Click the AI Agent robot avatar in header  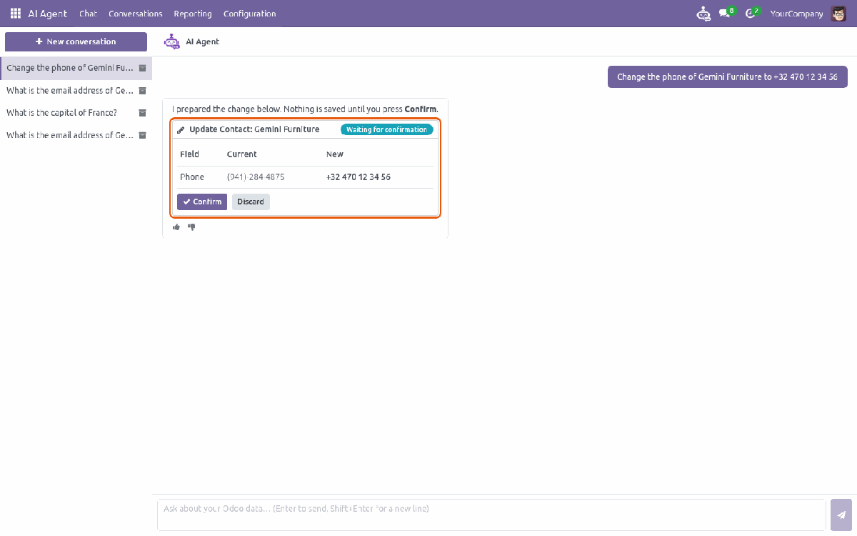[x=171, y=41]
